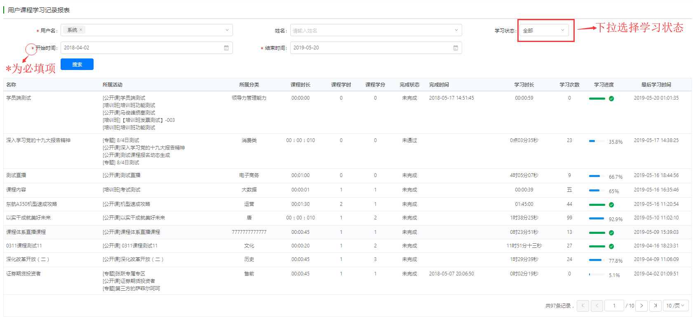Select the 深化改革开放（二） course name
The image size is (693, 317).
click(x=28, y=259)
